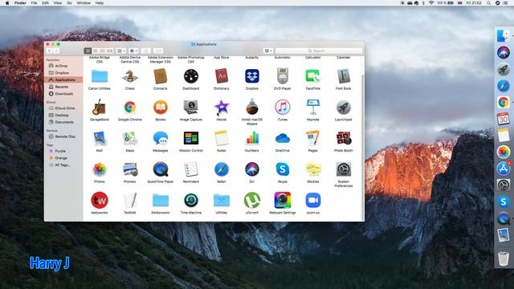Select the Mission Control app icon
The image size is (514, 289).
pos(191,139)
